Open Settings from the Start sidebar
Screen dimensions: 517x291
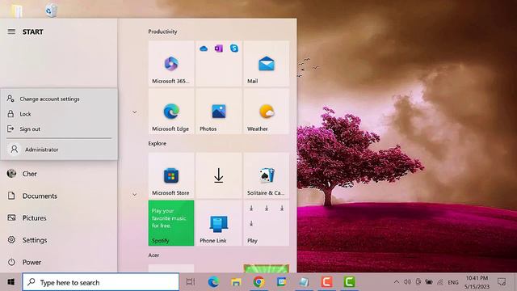[59, 240]
